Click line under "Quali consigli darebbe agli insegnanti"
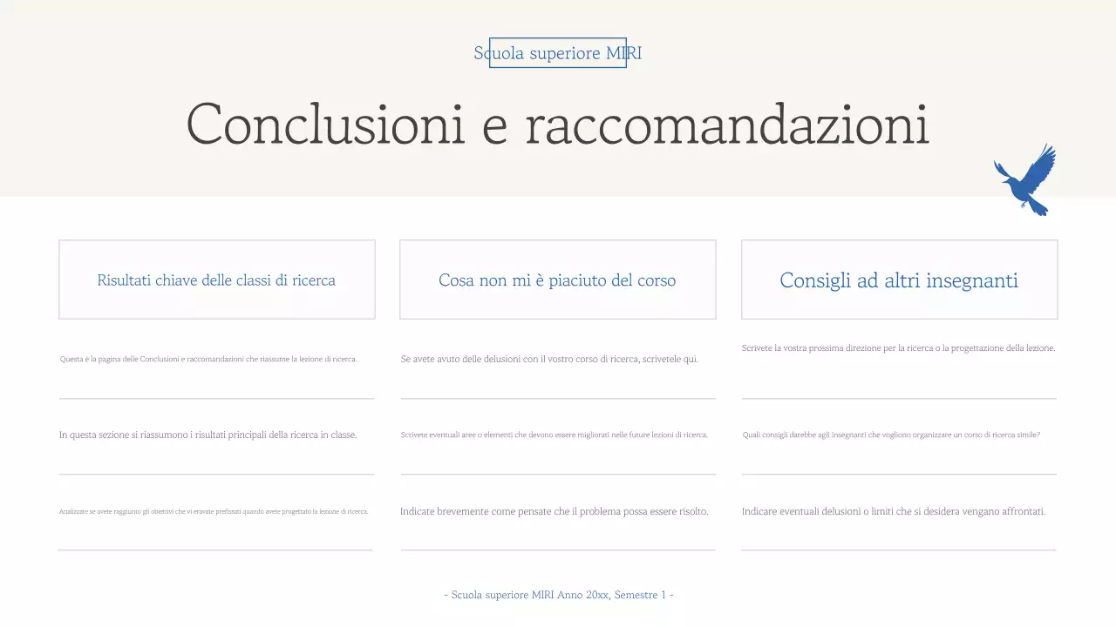 coord(899,474)
